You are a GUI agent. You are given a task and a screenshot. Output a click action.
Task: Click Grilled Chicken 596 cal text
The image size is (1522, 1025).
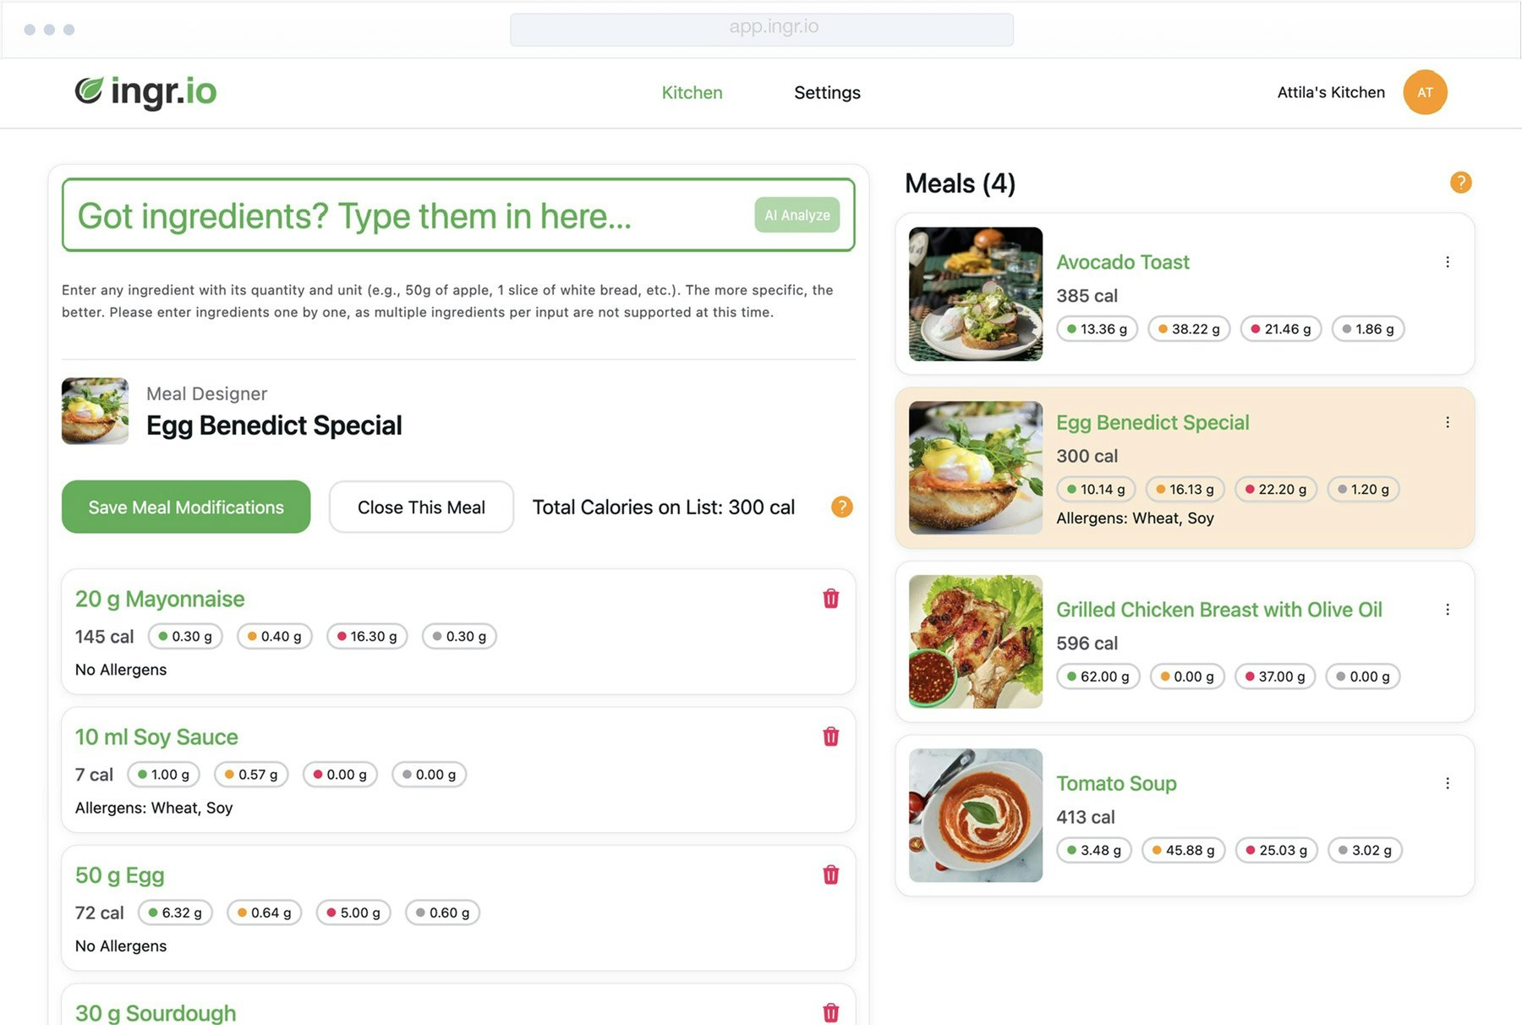(1087, 643)
